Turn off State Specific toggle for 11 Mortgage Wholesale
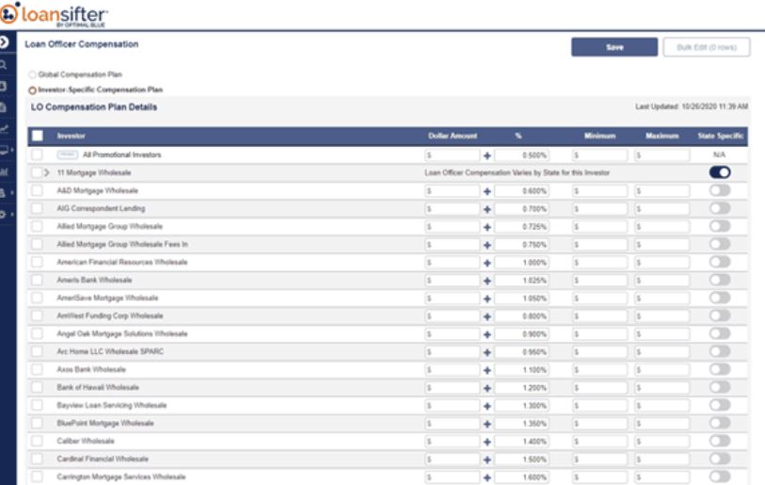765x485 pixels. (x=720, y=172)
